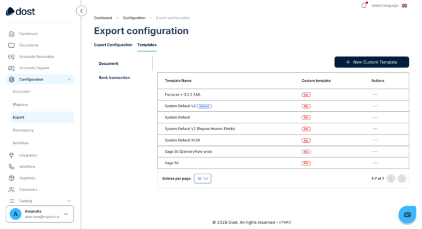Click the user avatar letter A

16,214
